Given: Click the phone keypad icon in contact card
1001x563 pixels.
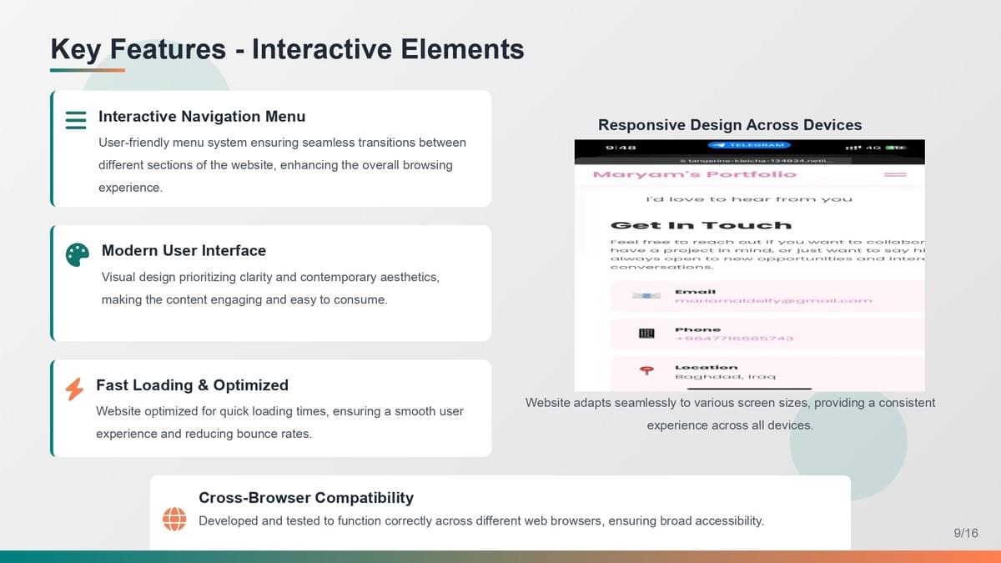Looking at the screenshot, I should point(646,334).
